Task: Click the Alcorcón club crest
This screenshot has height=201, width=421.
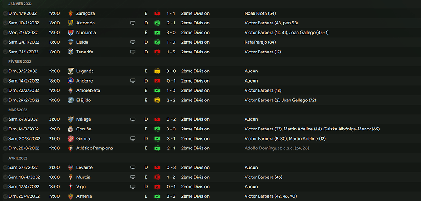Action: point(70,23)
